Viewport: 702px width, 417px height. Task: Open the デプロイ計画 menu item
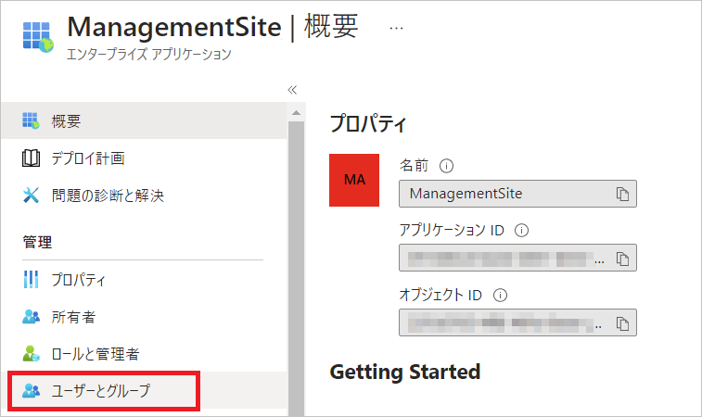pos(144,158)
